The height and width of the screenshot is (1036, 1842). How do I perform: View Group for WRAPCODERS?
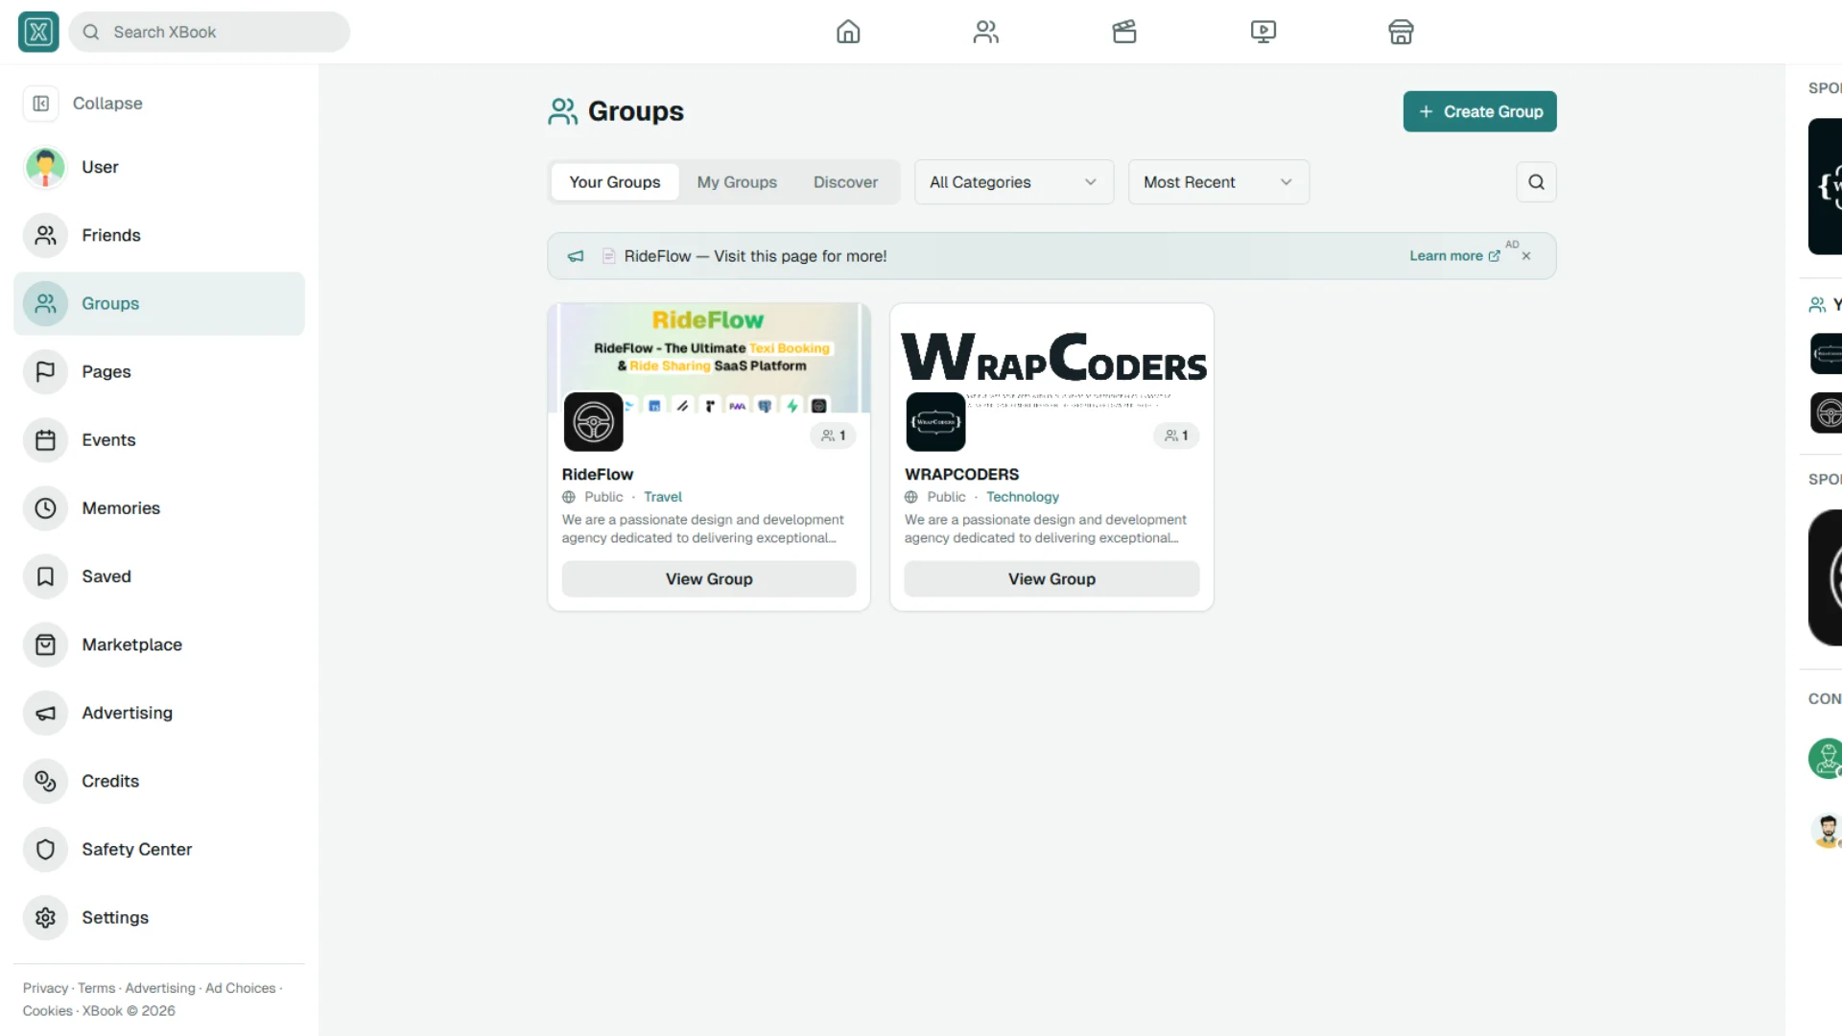click(x=1051, y=579)
